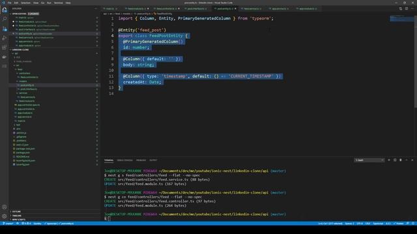Open the Manage gear icon
Image resolution: width=417 pixels, height=234 pixels.
coord(5,216)
